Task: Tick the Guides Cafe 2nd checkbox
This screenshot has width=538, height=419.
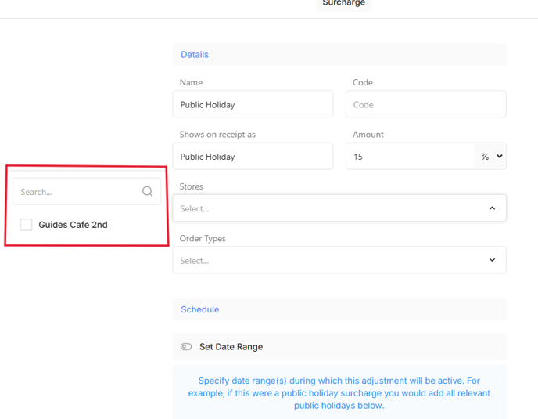Action: tap(27, 225)
